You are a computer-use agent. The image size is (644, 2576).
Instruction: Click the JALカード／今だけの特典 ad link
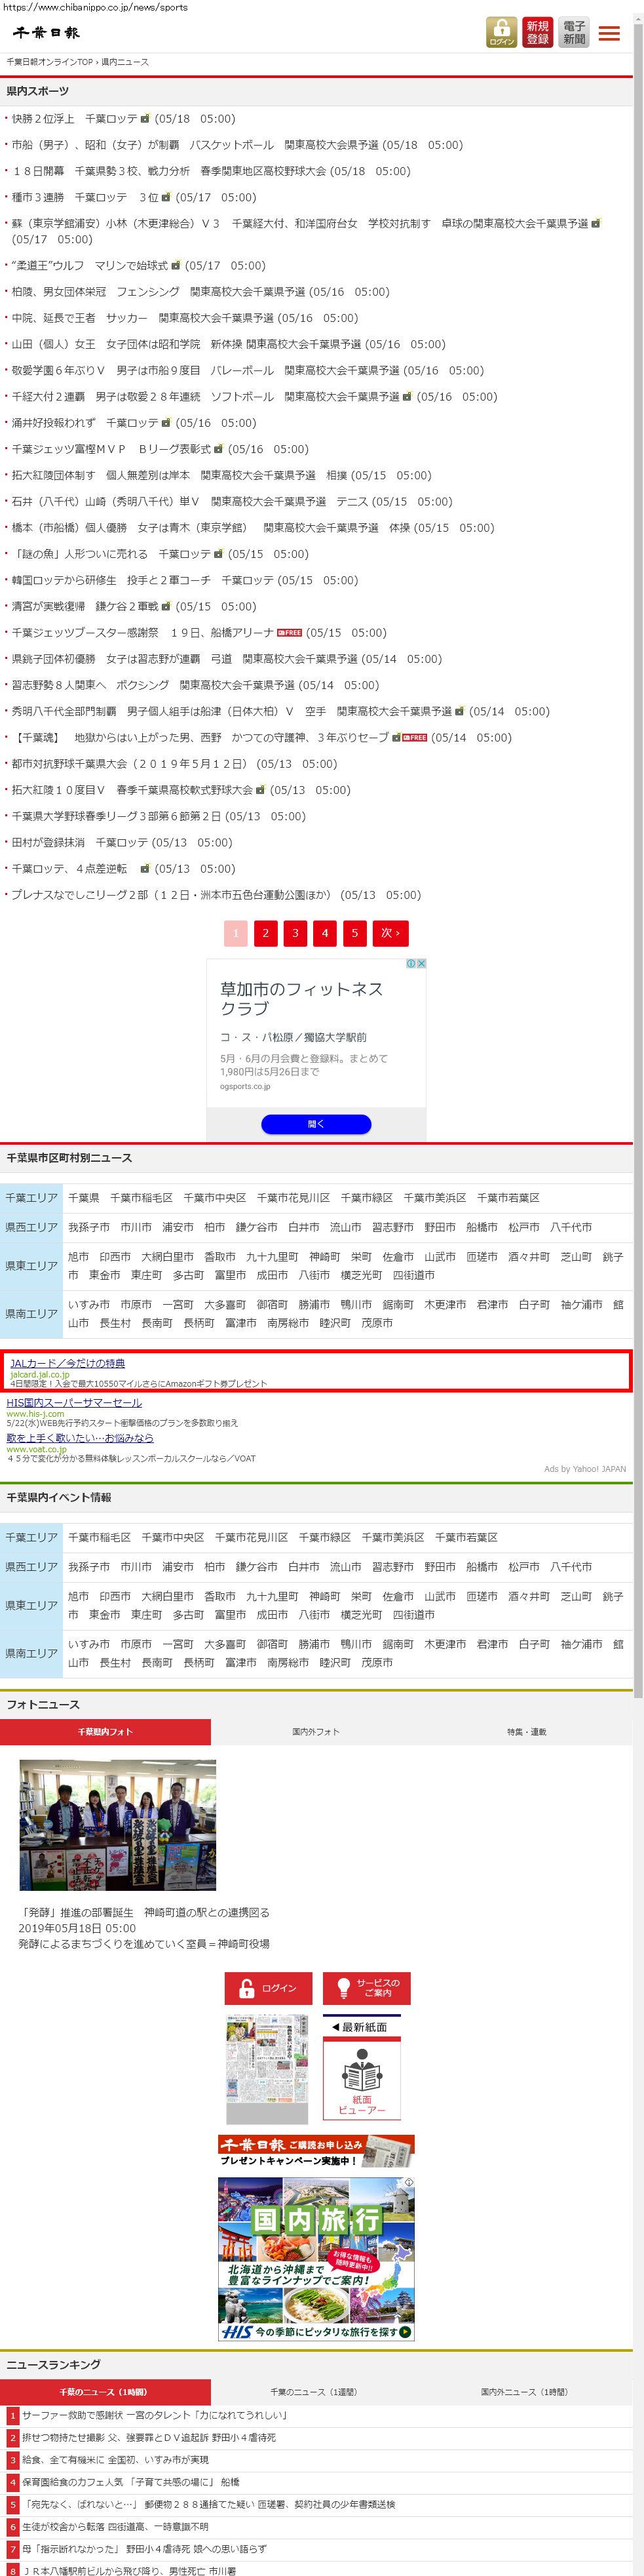[x=67, y=1363]
